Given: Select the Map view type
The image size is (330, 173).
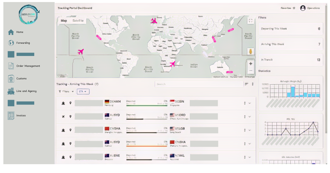Looking at the screenshot, I should pyautogui.click(x=64, y=21).
